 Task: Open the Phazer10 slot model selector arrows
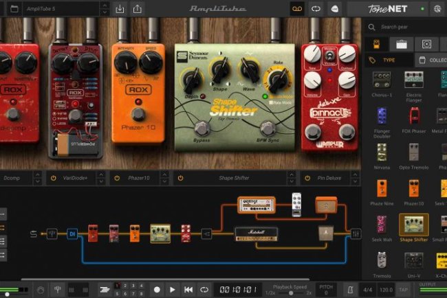pyautogui.click(x=164, y=178)
